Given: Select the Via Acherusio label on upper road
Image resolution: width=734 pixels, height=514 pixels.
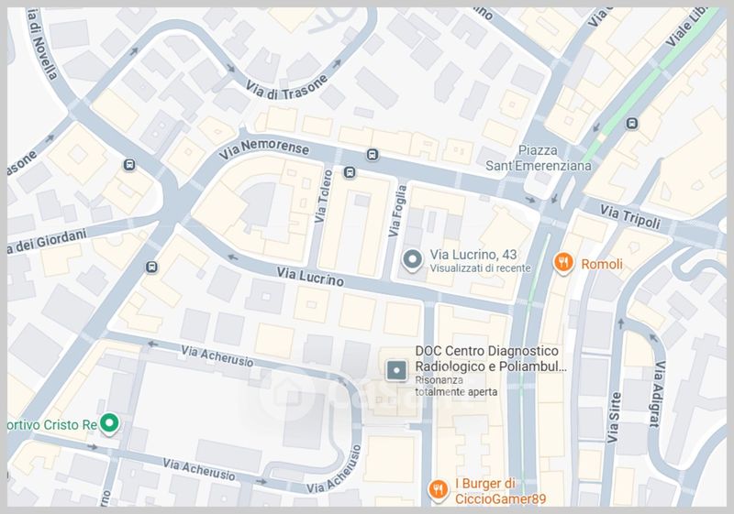Looking at the screenshot, I should [217, 356].
